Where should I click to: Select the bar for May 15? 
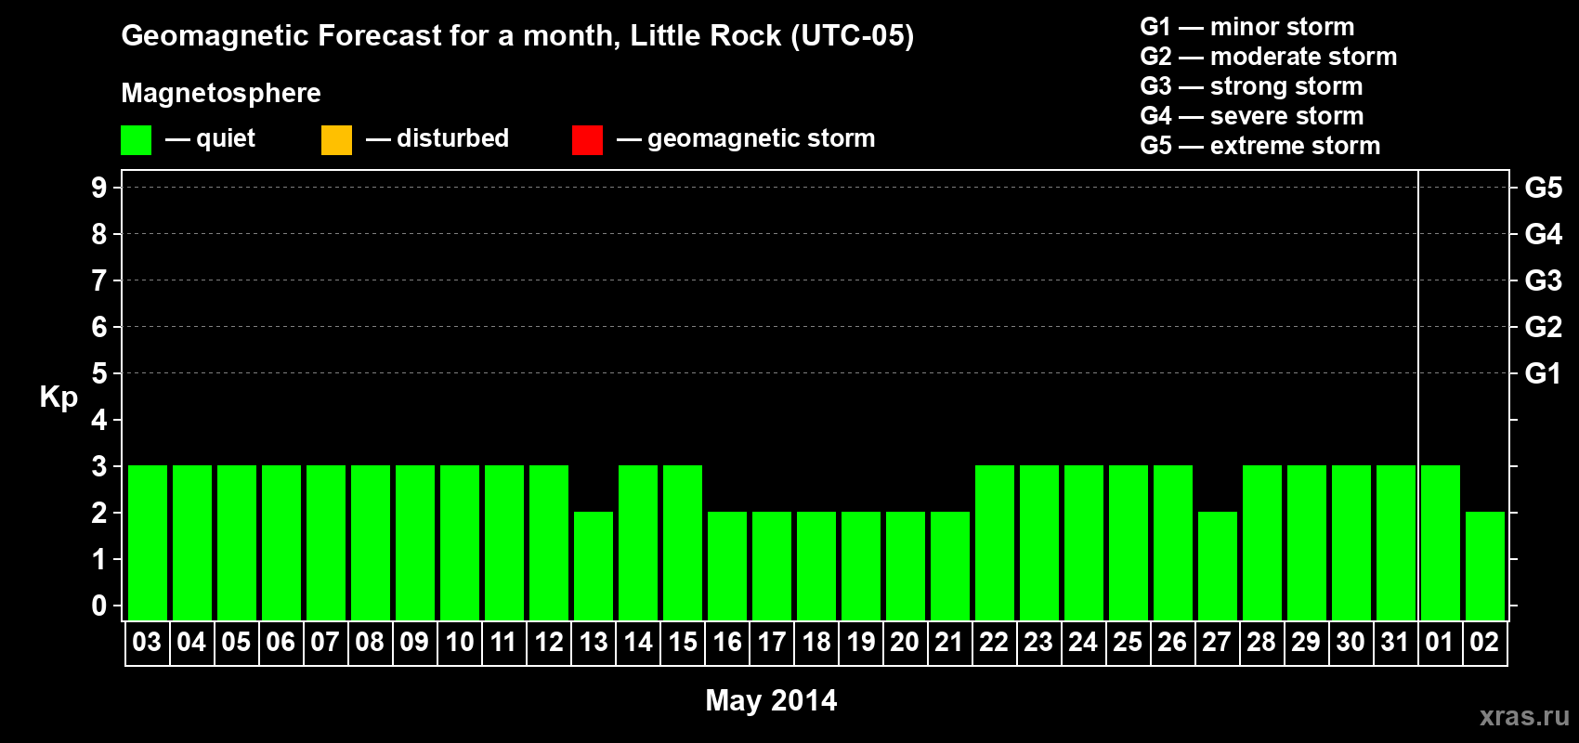click(683, 542)
